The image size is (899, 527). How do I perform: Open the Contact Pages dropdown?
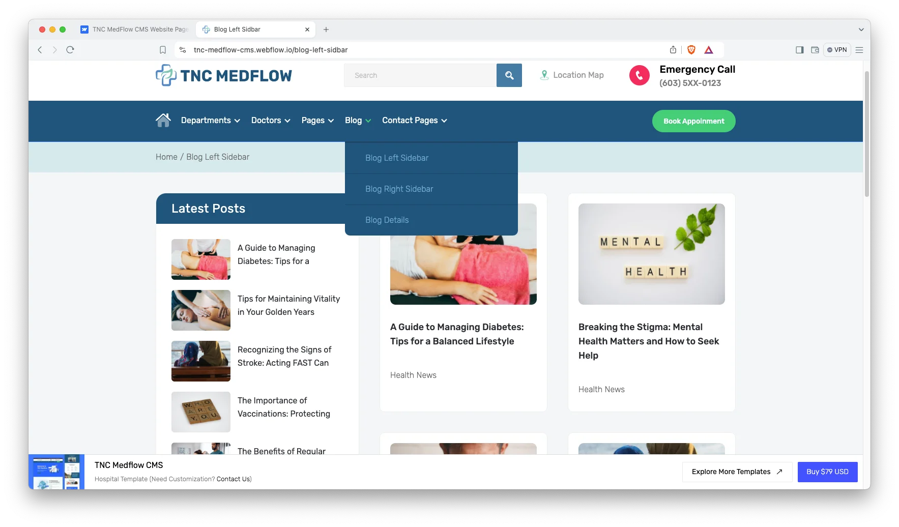coord(414,120)
